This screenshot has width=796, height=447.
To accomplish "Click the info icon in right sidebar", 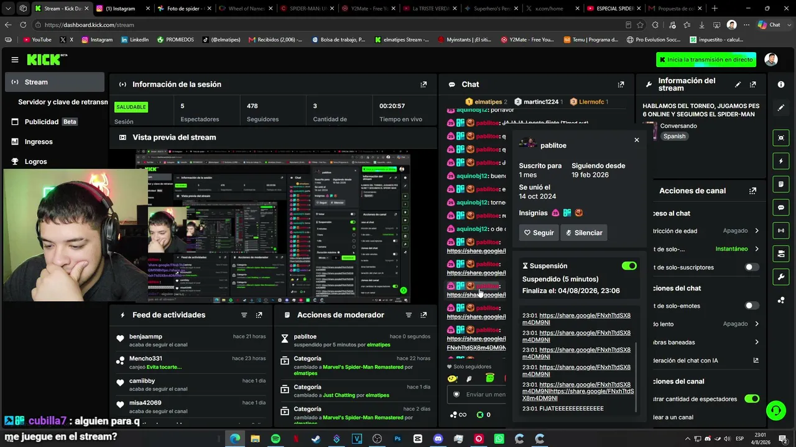I will pos(781,84).
